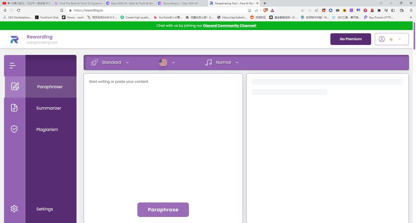Open the Plagiarism checker icon
416x223 pixels.
14,129
